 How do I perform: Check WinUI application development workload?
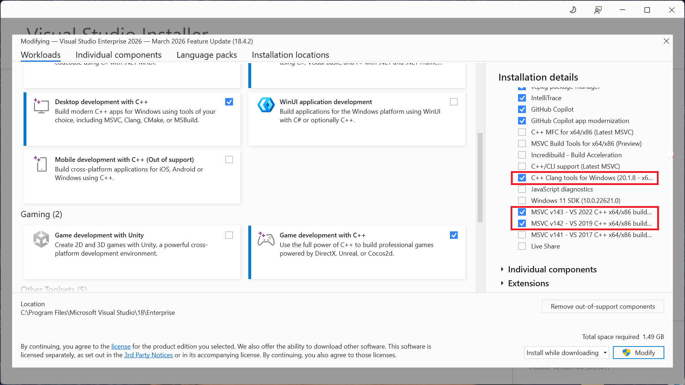(x=454, y=102)
